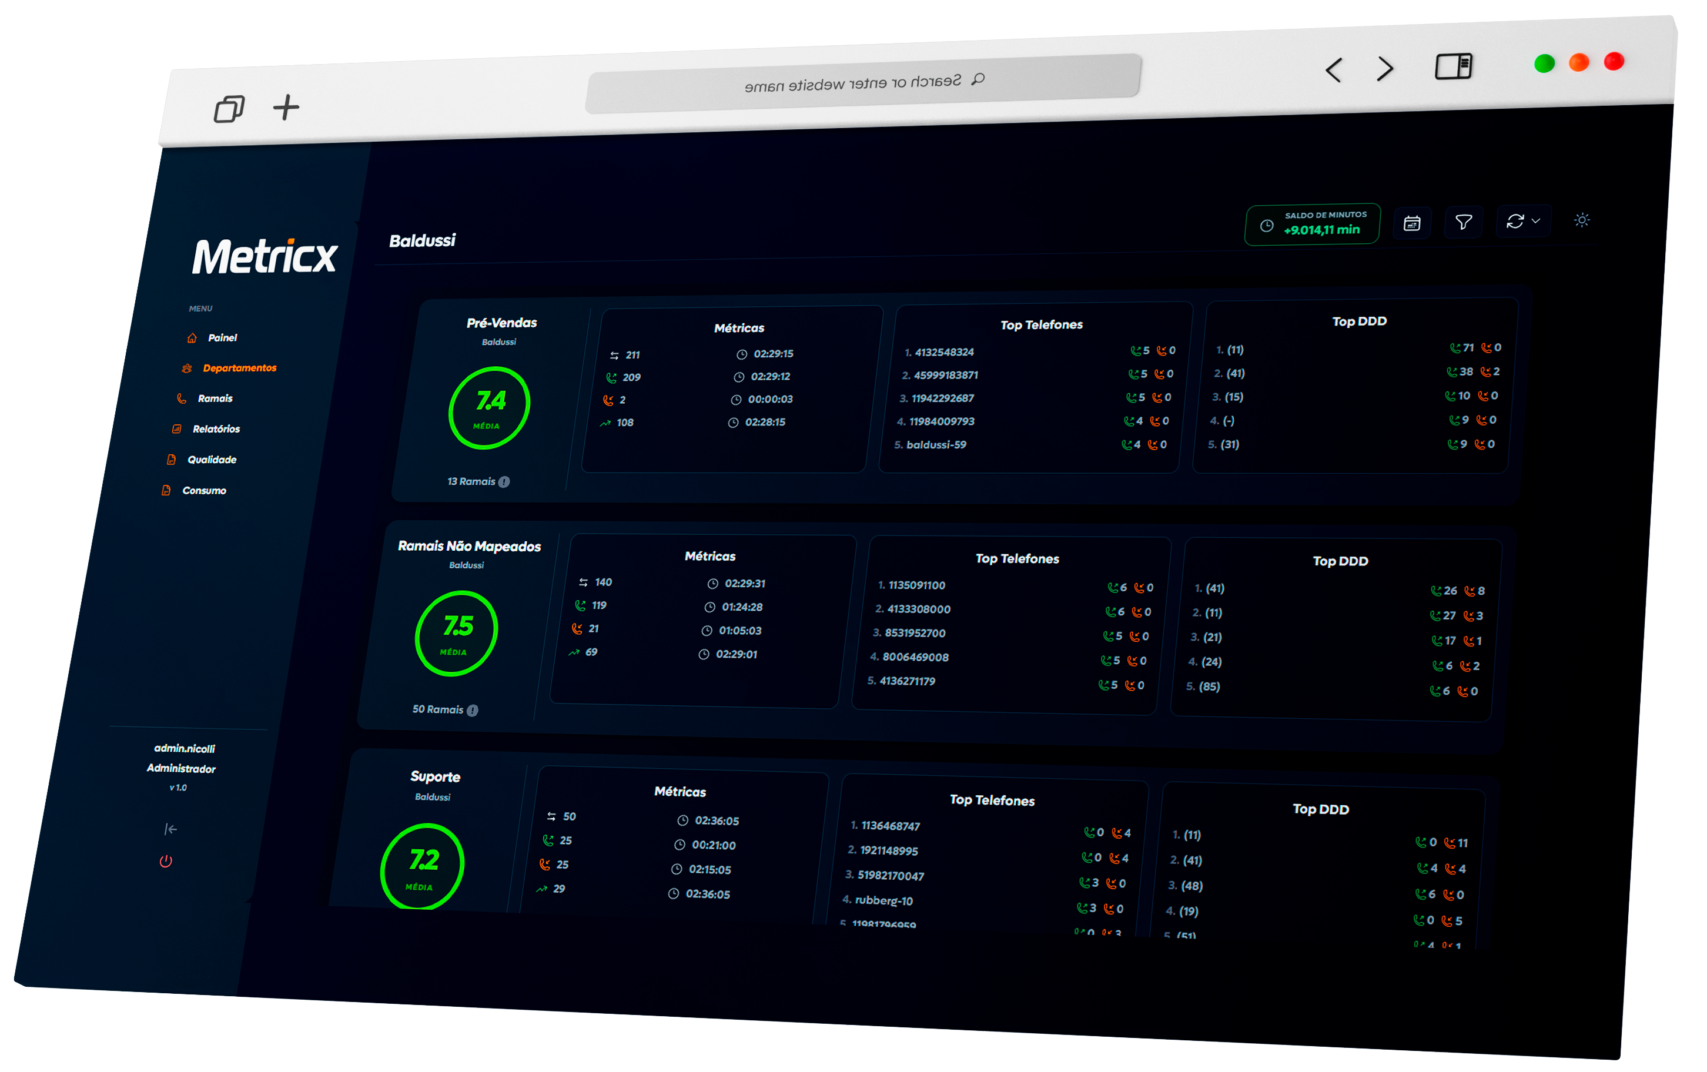Open the calendar date picker icon
This screenshot has height=1072, width=1707.
click(1411, 224)
